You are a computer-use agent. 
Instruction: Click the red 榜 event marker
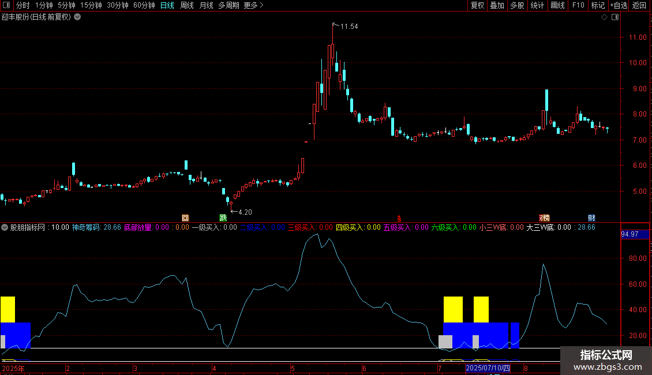(x=544, y=218)
